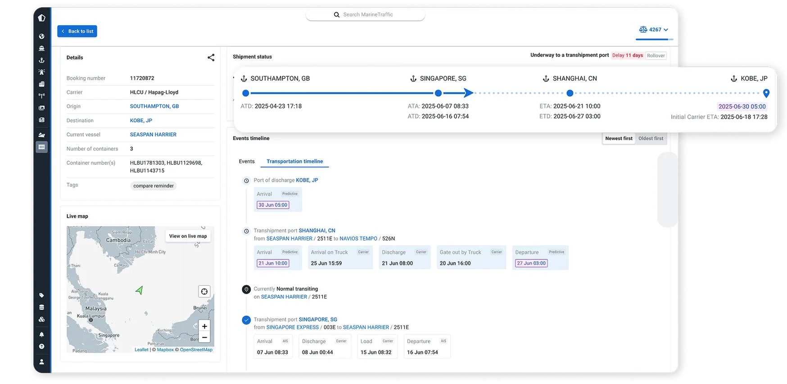Open the AIS stations antenna sidebar icon
This screenshot has width=787, height=384.
point(42,96)
